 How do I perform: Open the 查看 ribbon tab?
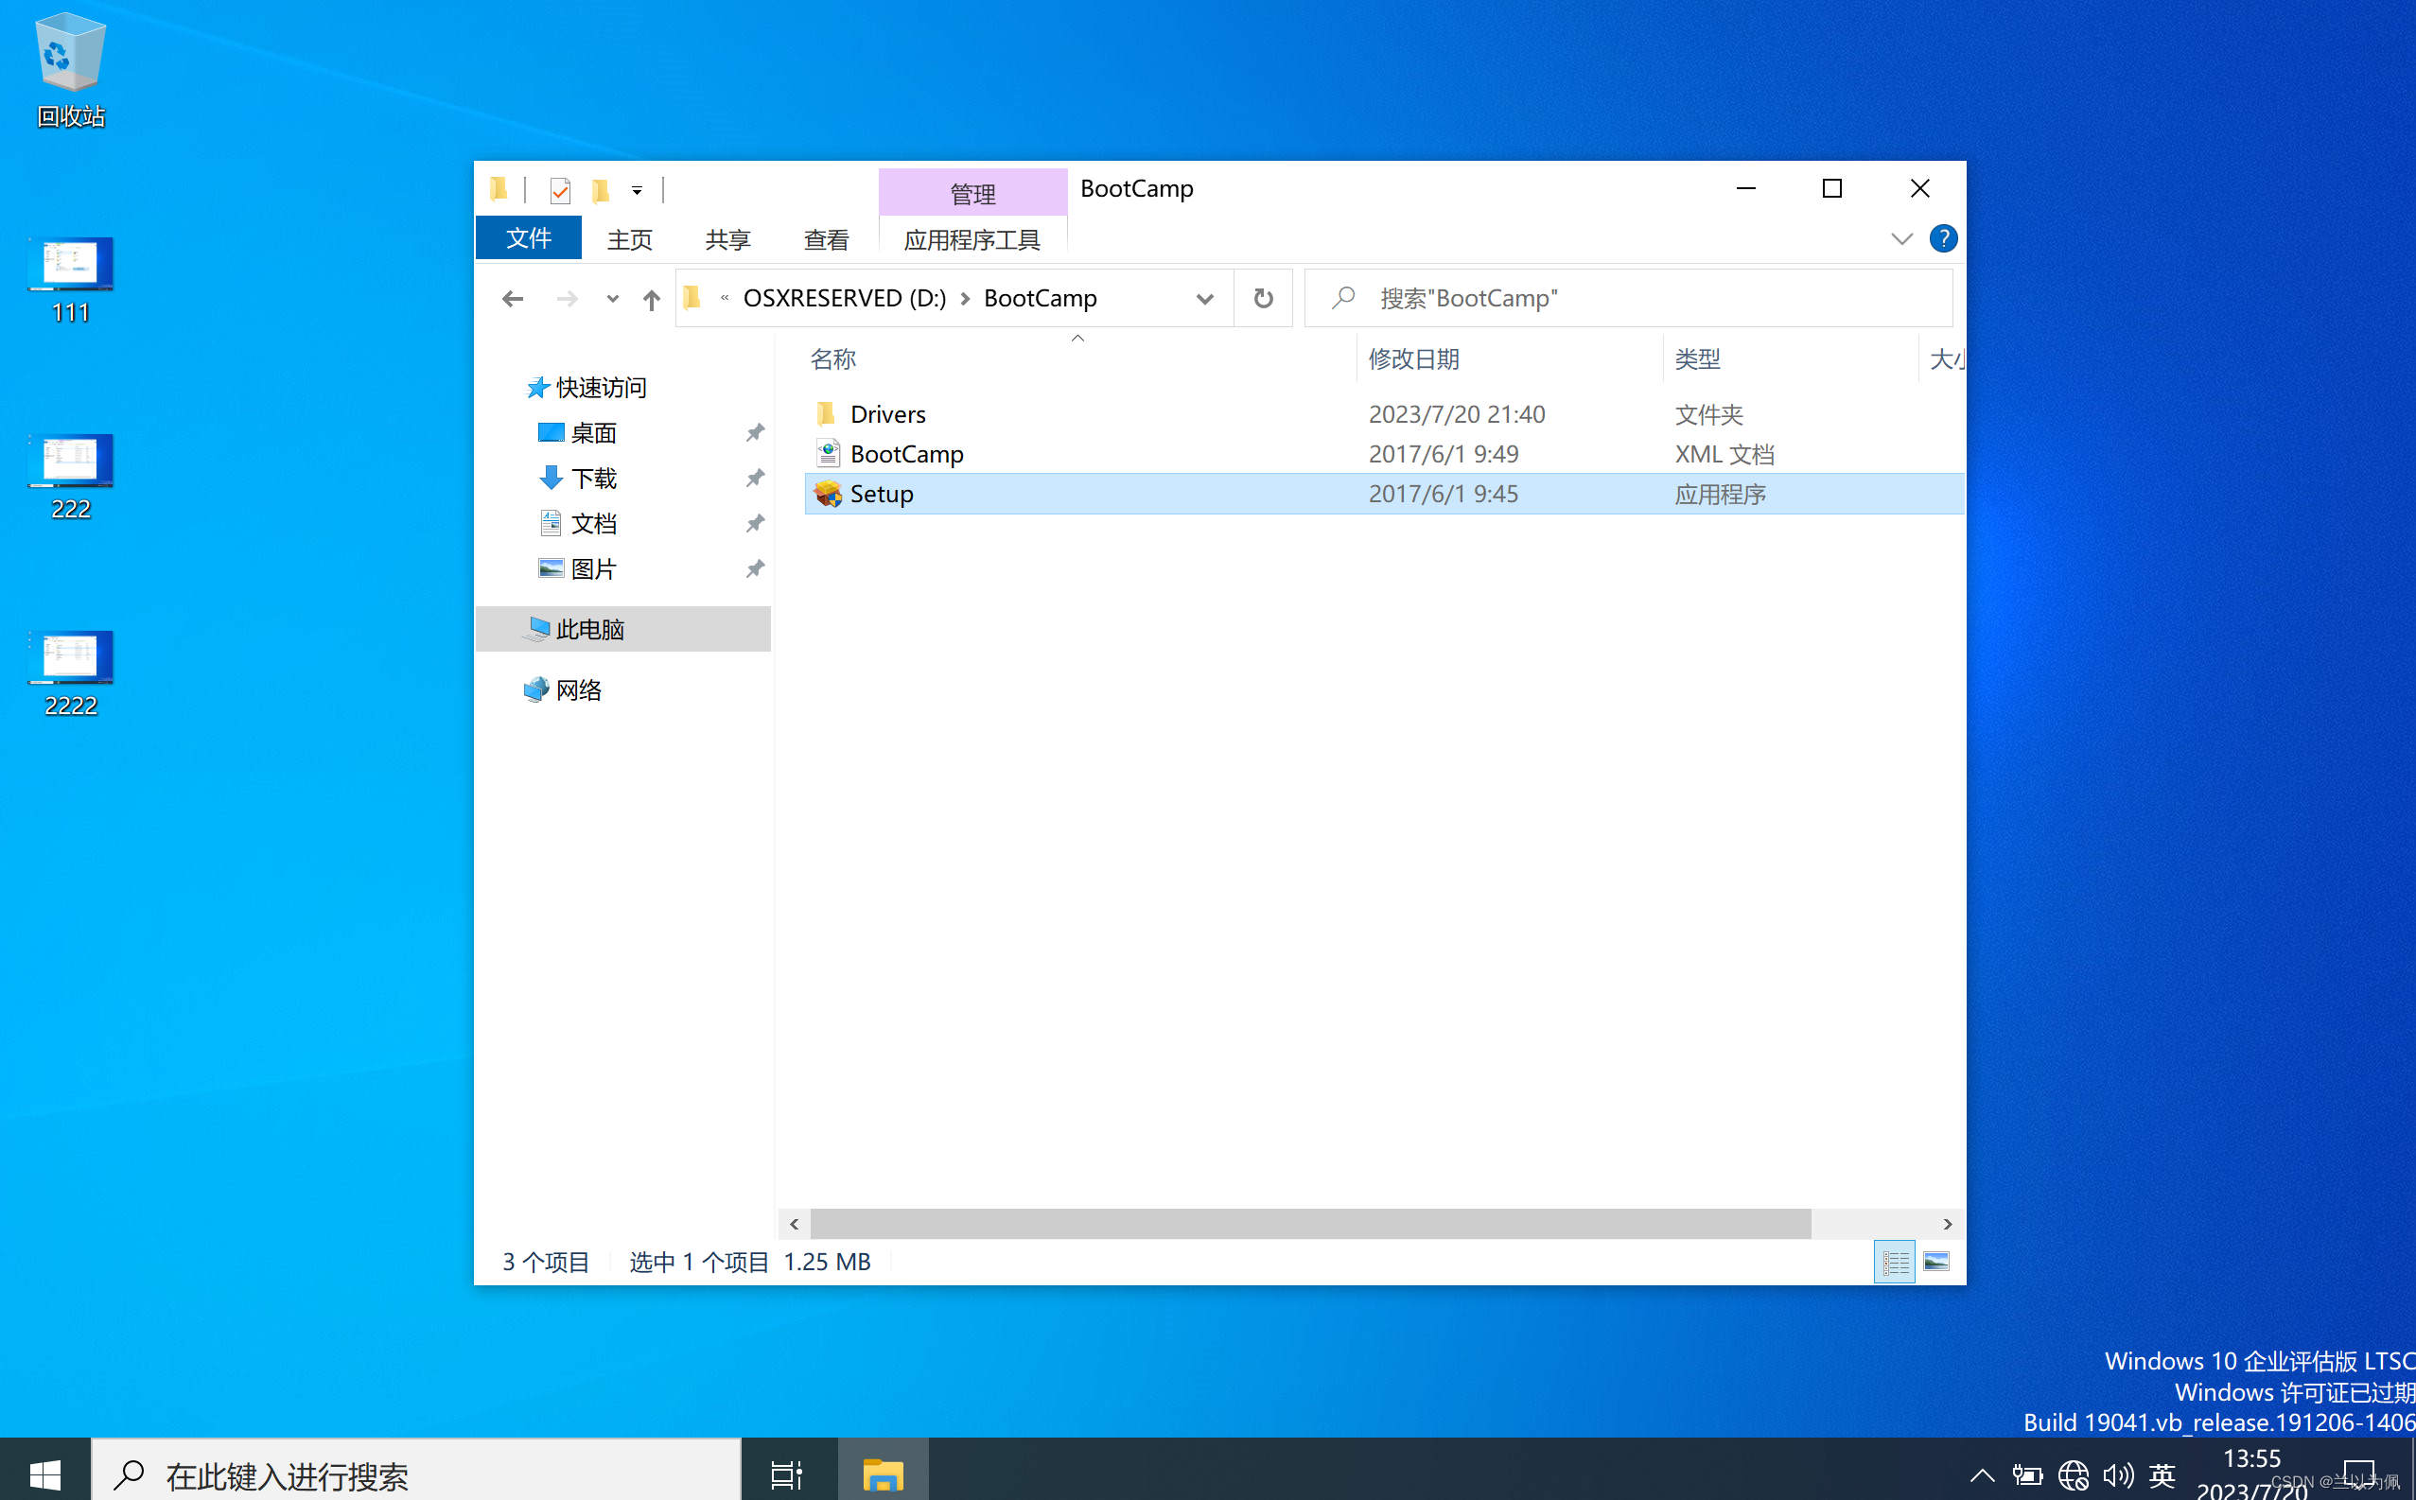(826, 239)
